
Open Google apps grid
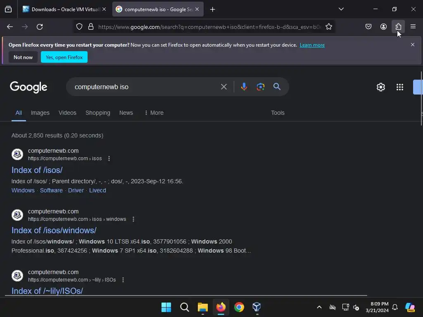399,87
